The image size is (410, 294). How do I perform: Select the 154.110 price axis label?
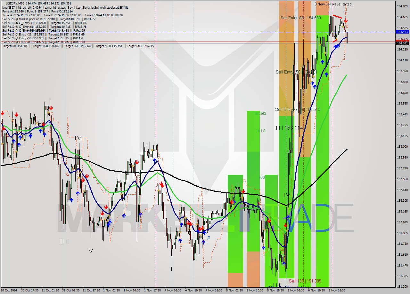tap(402, 60)
